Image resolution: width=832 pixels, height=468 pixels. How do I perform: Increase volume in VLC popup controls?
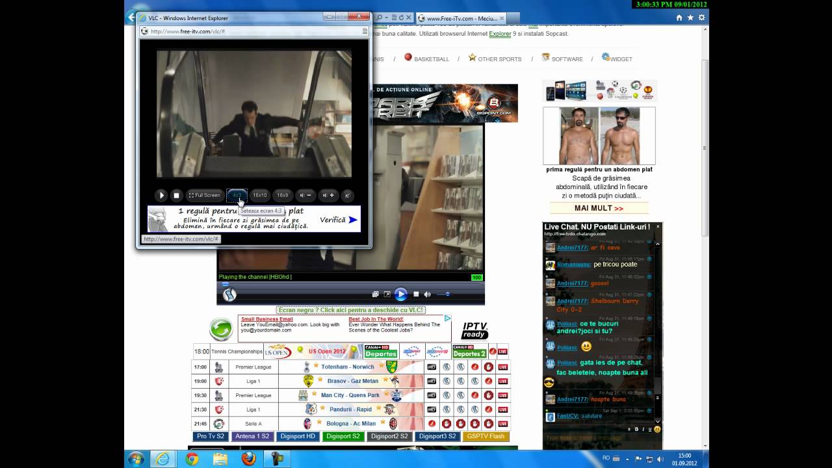click(328, 195)
